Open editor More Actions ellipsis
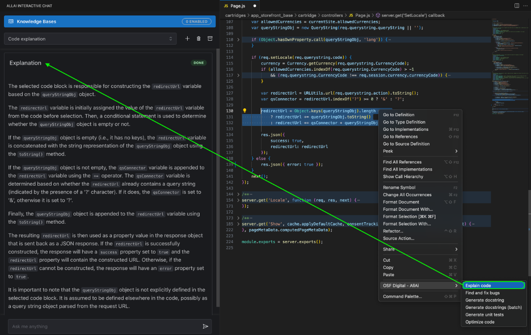This screenshot has width=531, height=335. click(x=525, y=6)
